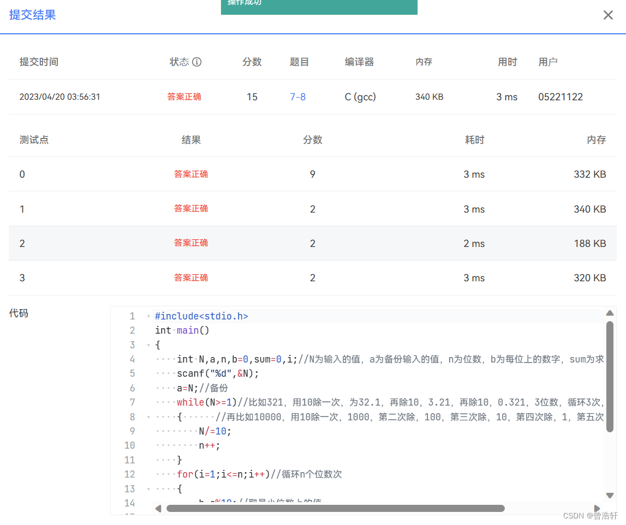
Task: Select the 提交结果 dialog title
Action: pos(32,15)
